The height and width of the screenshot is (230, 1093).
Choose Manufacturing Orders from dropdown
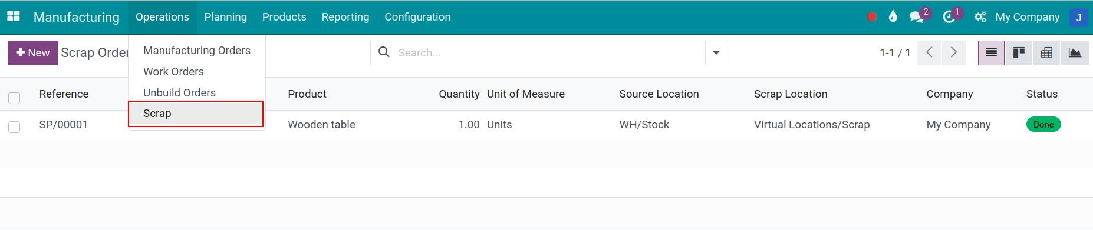(197, 51)
